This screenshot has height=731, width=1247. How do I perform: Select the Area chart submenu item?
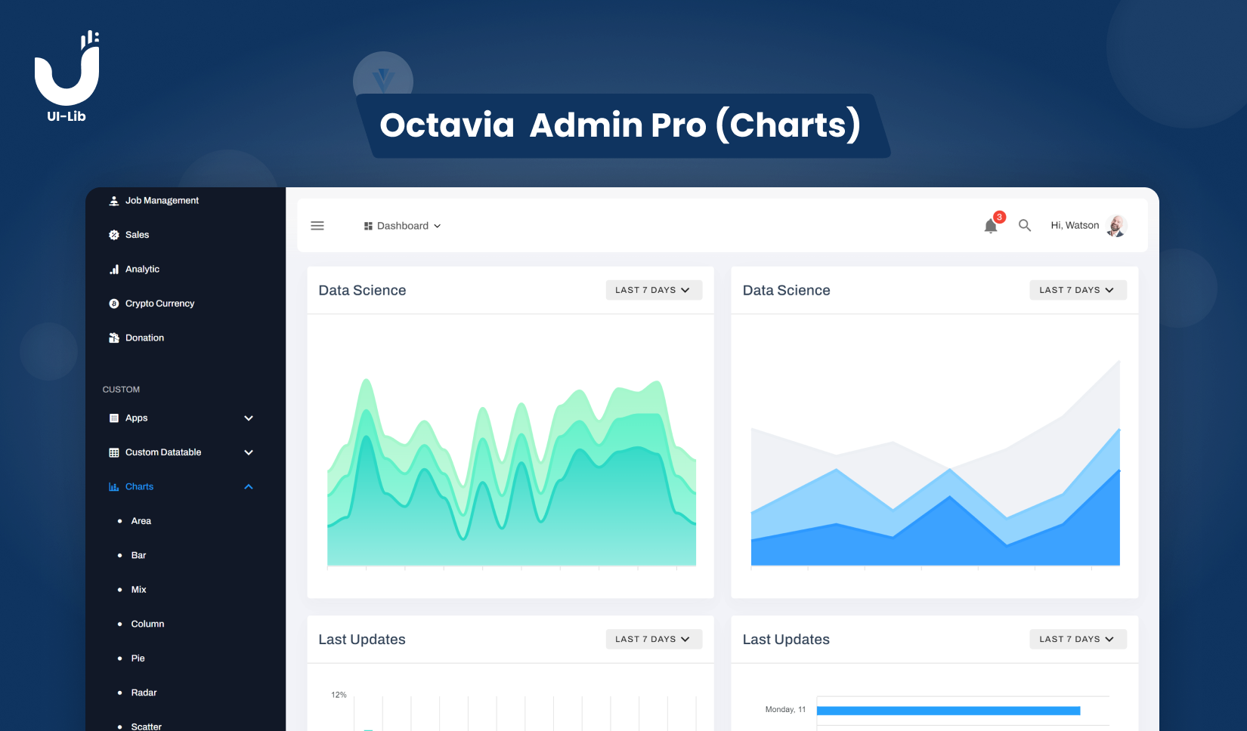(x=141, y=521)
